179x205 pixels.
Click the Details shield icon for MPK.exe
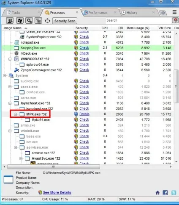coord(76,114)
